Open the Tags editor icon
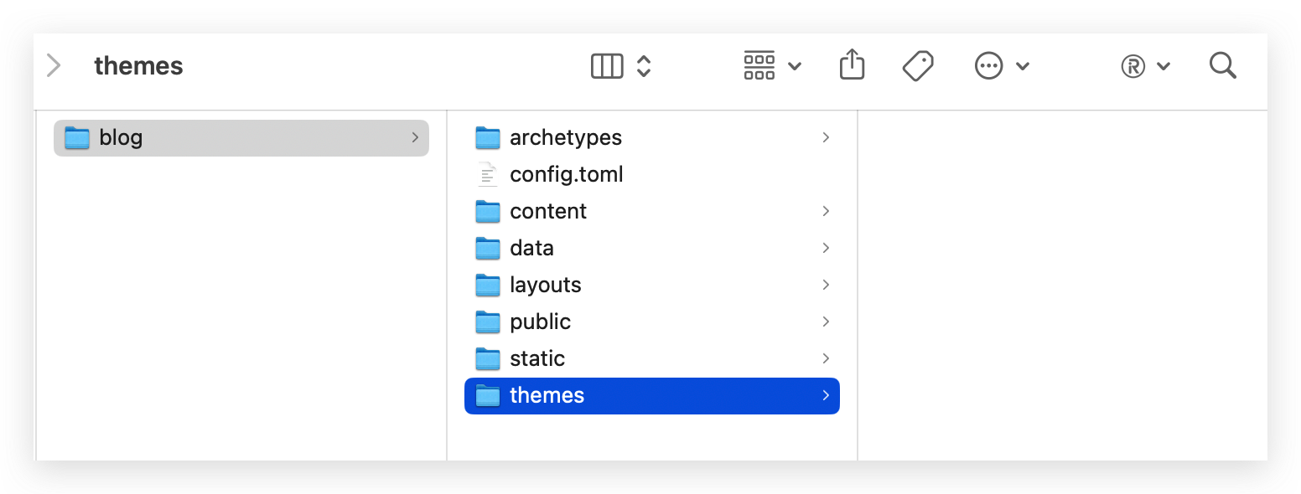The width and height of the screenshot is (1301, 494). [918, 65]
